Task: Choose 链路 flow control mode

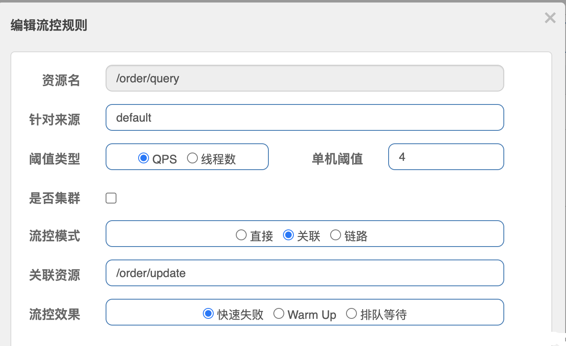Action: click(336, 235)
